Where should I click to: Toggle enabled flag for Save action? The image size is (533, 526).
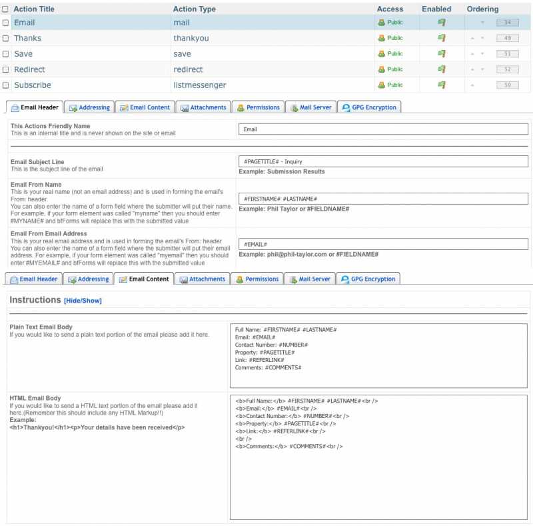(442, 54)
